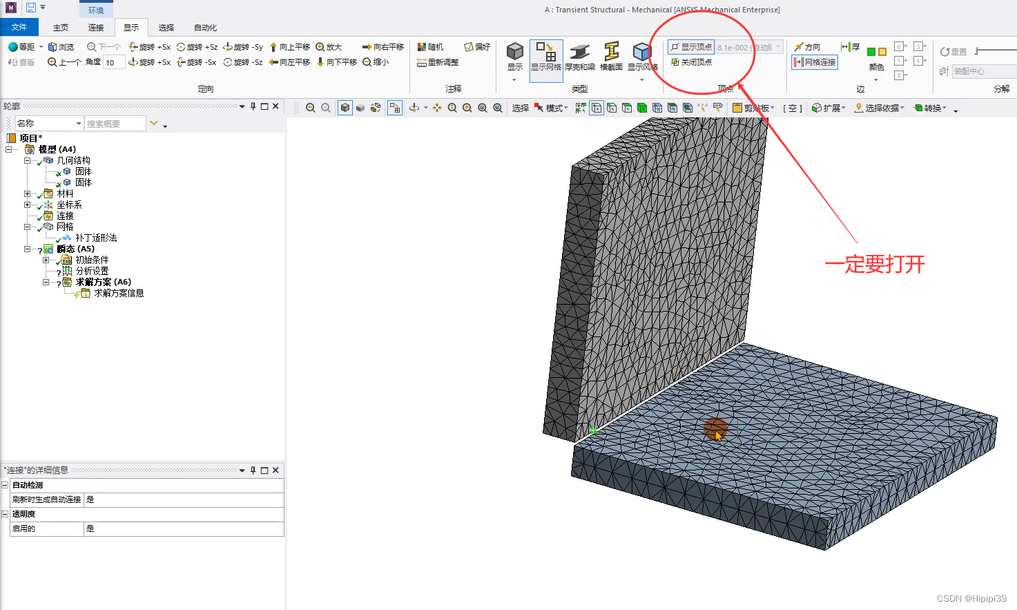Toggle 偏好 preference checkbox

point(477,47)
